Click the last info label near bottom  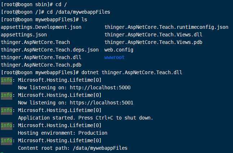pyautogui.click(x=6, y=141)
